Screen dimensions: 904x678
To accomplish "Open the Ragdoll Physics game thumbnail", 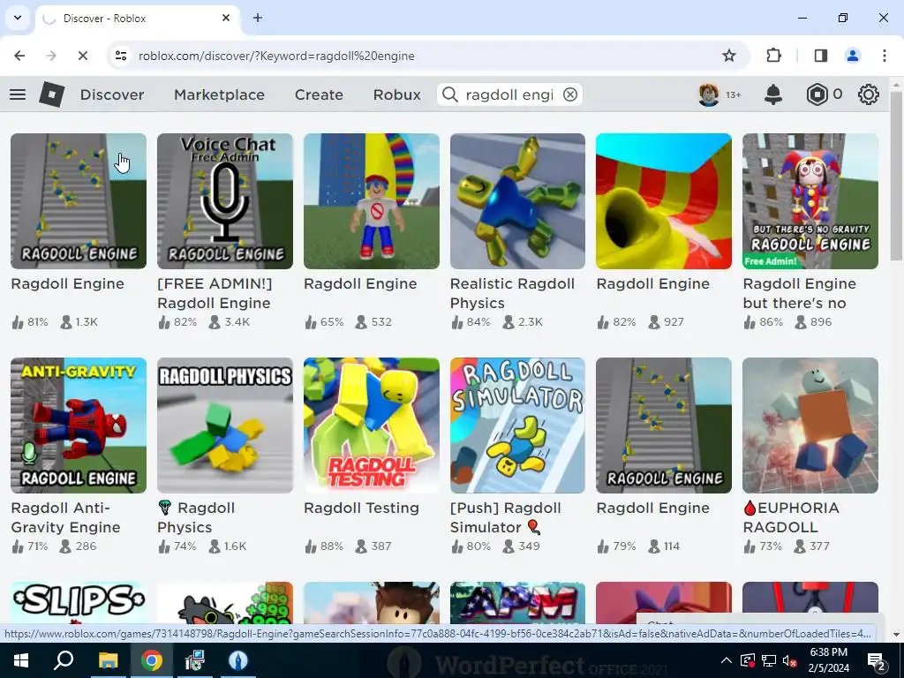I will pos(225,426).
